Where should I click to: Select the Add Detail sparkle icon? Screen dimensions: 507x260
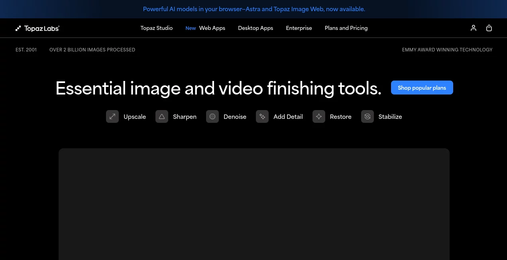[262, 116]
